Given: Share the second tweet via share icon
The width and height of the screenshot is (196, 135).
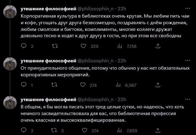Looking at the screenshot, I should pos(157,85).
